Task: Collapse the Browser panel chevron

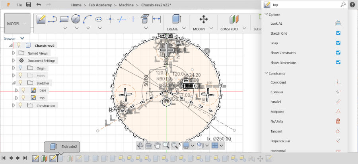Action: click(x=22, y=38)
